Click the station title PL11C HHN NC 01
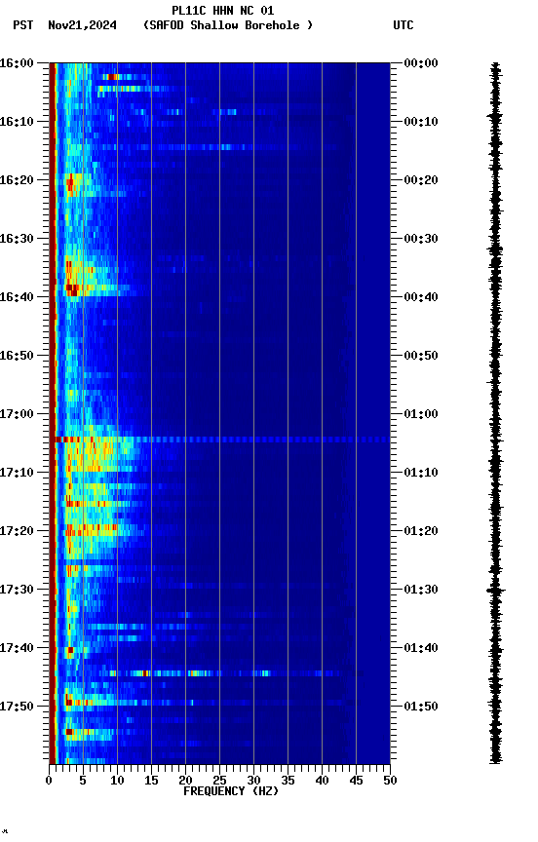Screen dimensions: 538x842 (223, 11)
